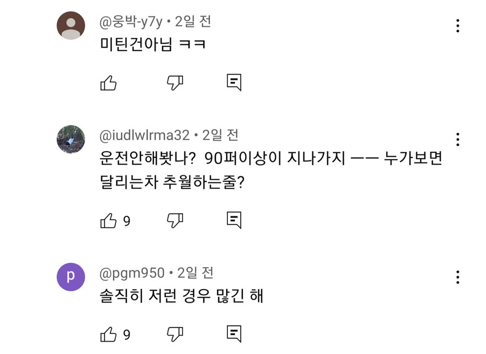Viewport: 486px width, 354px height.
Task: Click @pgm950's purple avatar
Action: click(x=71, y=276)
